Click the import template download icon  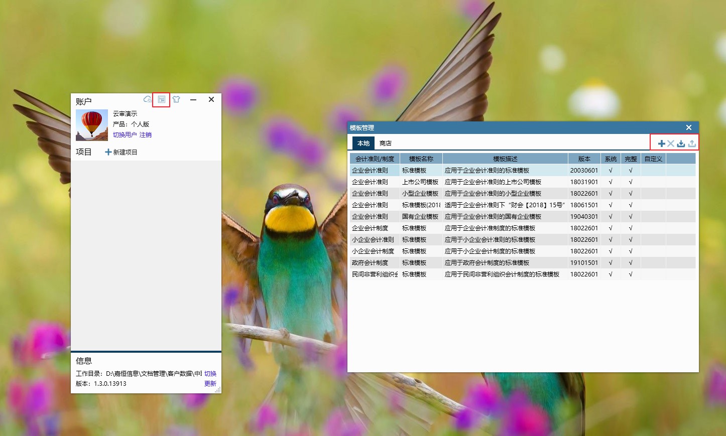tap(681, 143)
